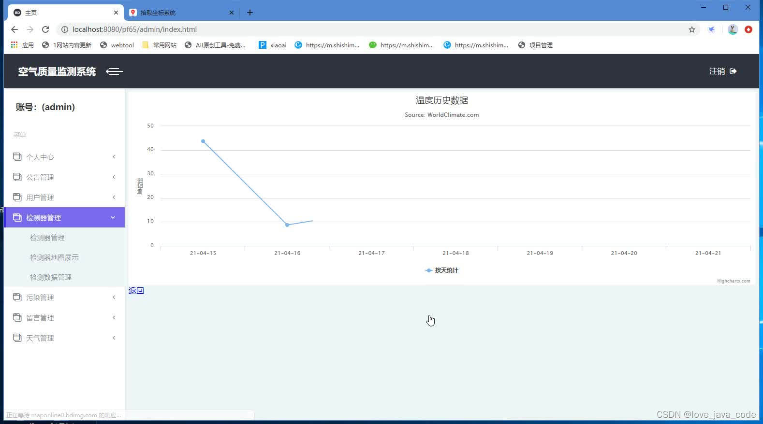Viewport: 763px width, 424px height.
Task: Close the 主页 tab
Action: (x=116, y=13)
